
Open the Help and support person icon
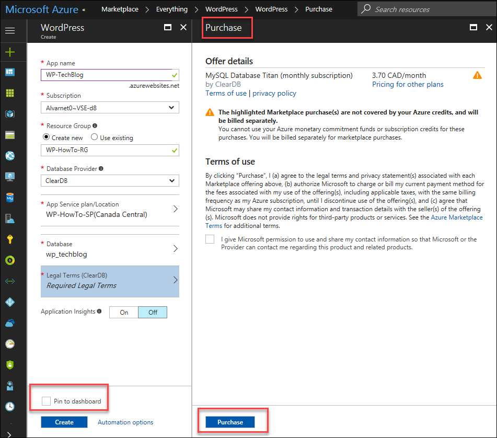click(10, 386)
